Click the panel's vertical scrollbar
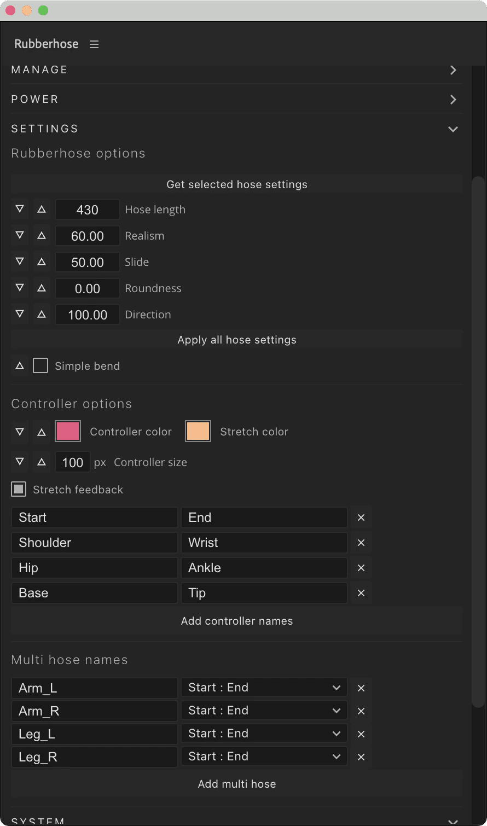This screenshot has width=487, height=826. pyautogui.click(x=478, y=443)
